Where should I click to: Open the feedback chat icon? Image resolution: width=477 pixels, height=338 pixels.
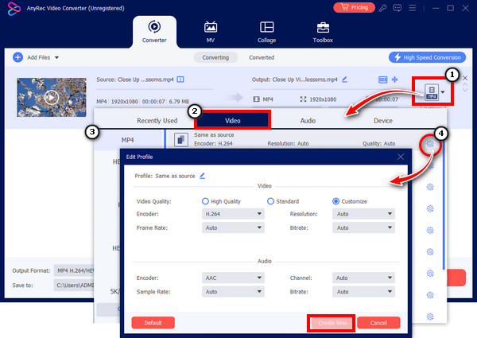[397, 8]
